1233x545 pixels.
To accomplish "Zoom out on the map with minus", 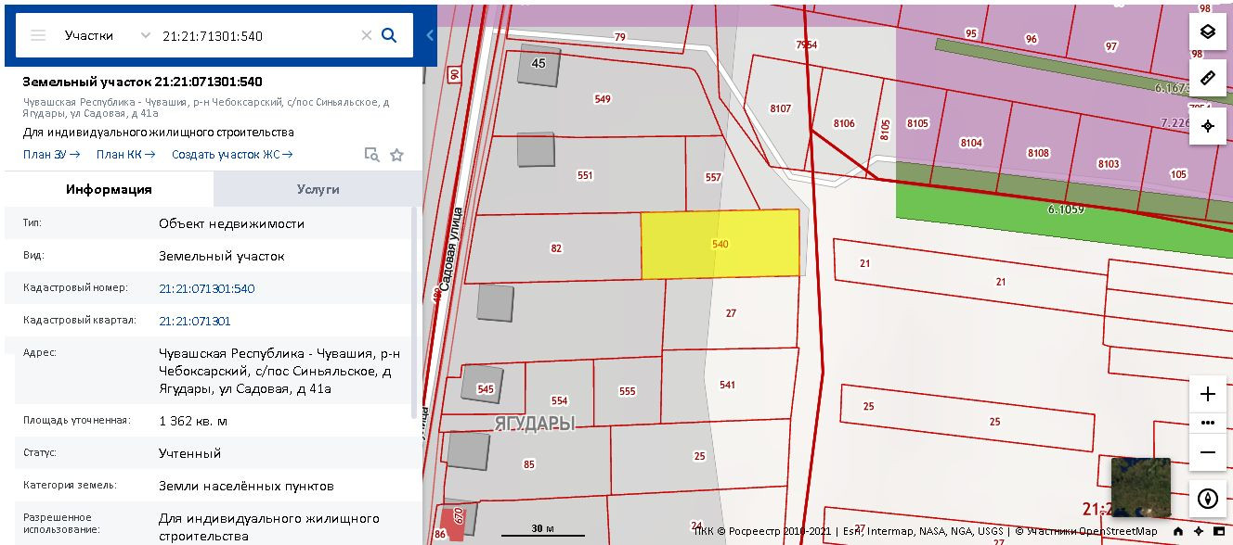I will click(x=1208, y=452).
